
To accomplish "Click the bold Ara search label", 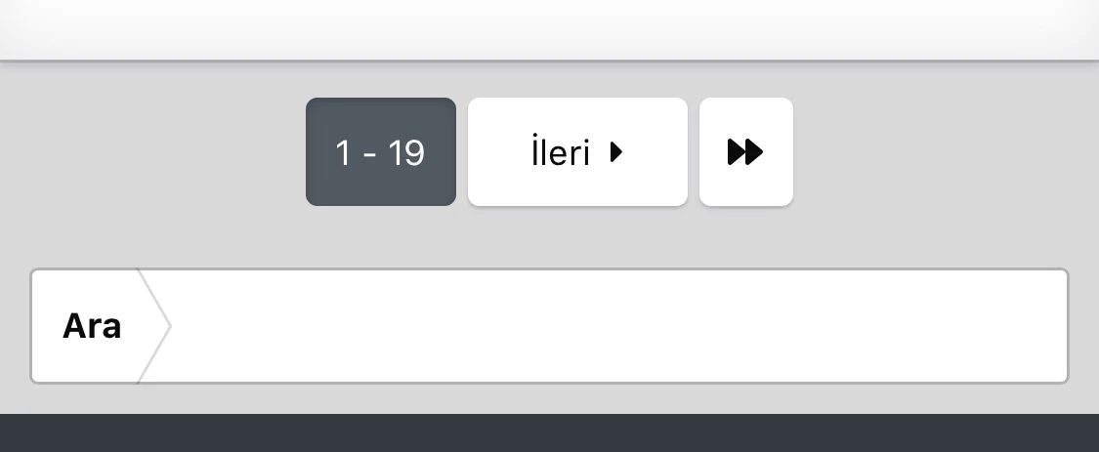I will point(92,326).
